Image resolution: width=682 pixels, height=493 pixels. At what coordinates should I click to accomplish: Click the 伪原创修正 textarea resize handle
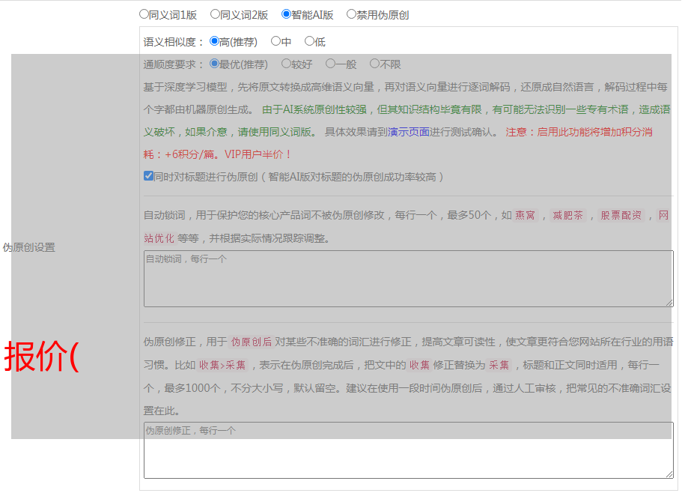click(669, 474)
